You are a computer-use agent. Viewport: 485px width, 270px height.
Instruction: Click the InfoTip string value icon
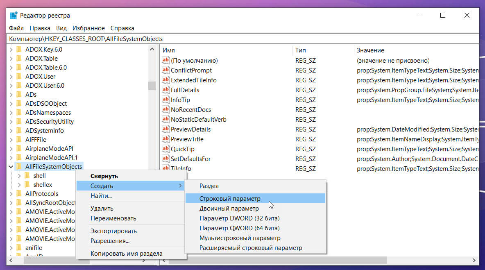(x=166, y=100)
